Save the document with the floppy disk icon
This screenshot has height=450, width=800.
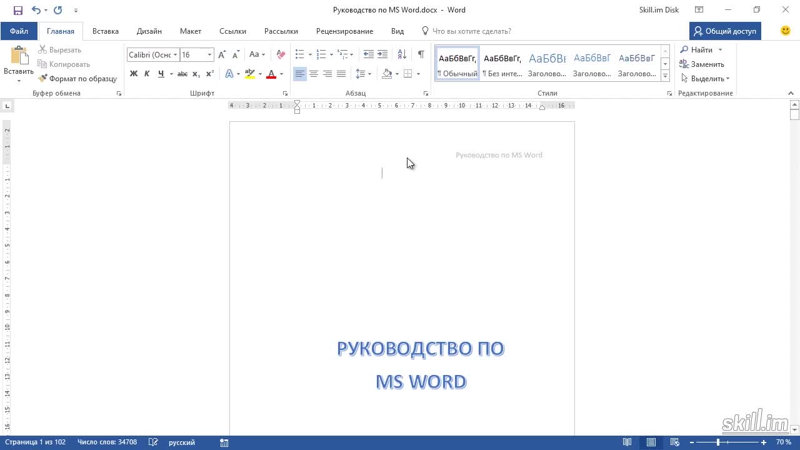point(18,10)
